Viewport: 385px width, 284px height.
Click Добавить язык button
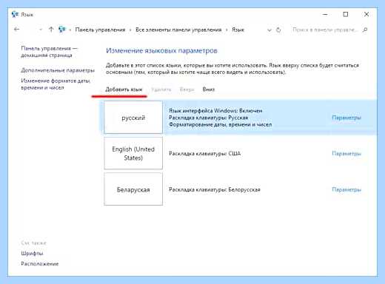point(124,89)
